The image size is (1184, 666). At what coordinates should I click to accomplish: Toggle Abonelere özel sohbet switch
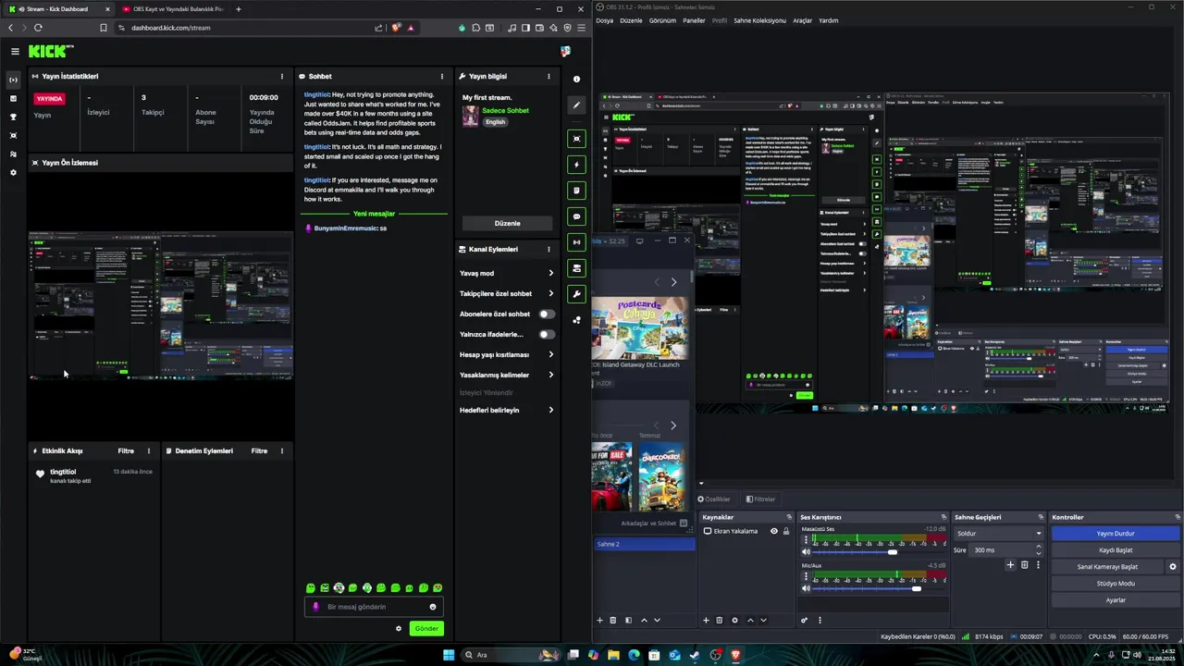(x=547, y=314)
